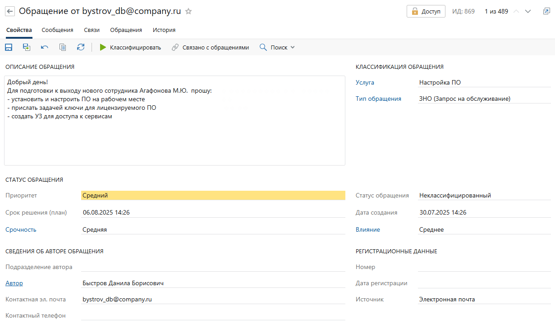Viewport: 555px width, 323px height.
Task: Click the back arrow beside the title
Action: [9, 12]
